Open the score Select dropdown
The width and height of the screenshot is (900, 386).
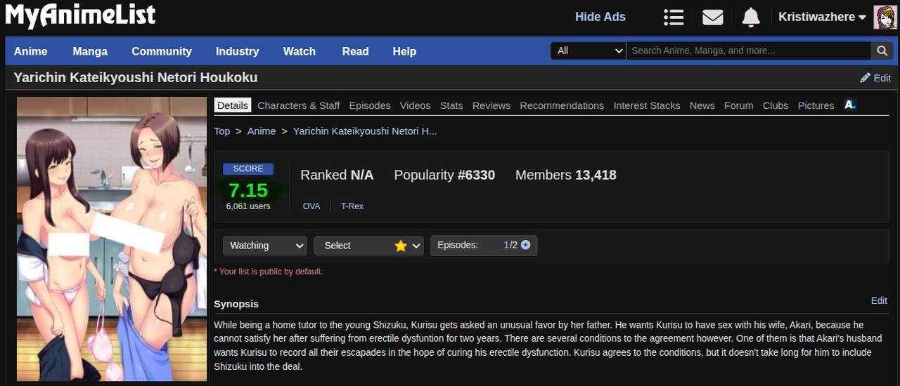(368, 246)
